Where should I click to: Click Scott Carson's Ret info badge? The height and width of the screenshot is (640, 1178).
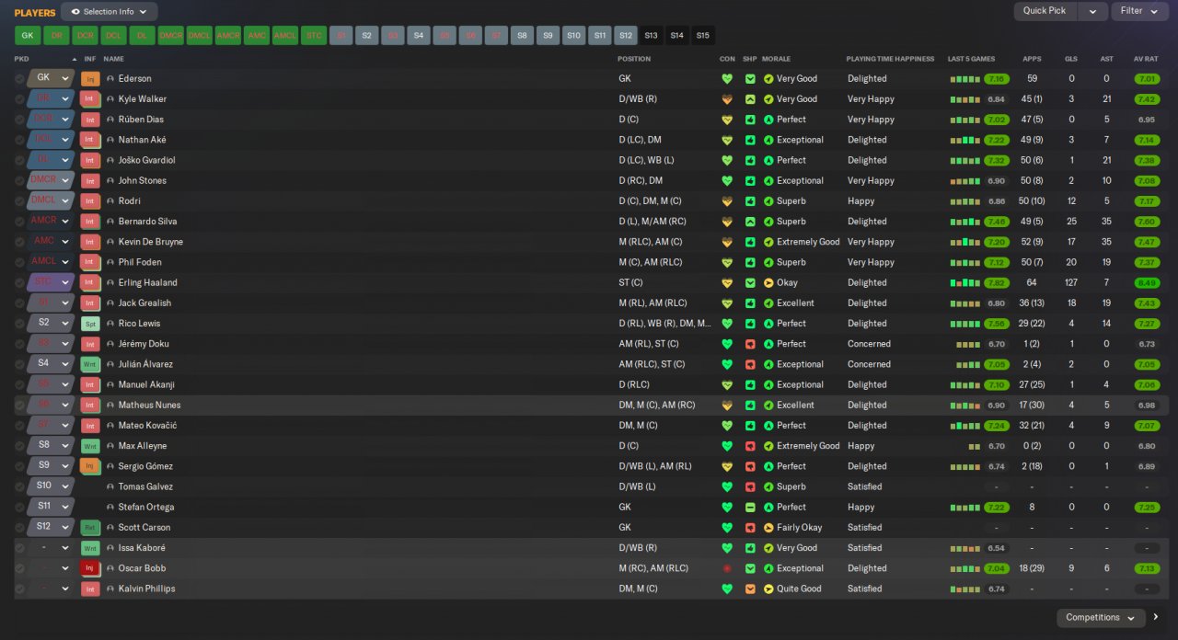[x=90, y=528]
